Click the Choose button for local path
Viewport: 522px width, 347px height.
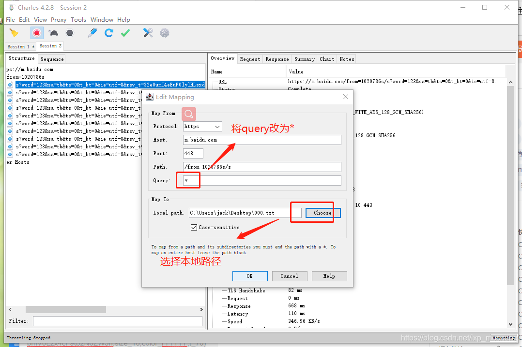tap(323, 213)
